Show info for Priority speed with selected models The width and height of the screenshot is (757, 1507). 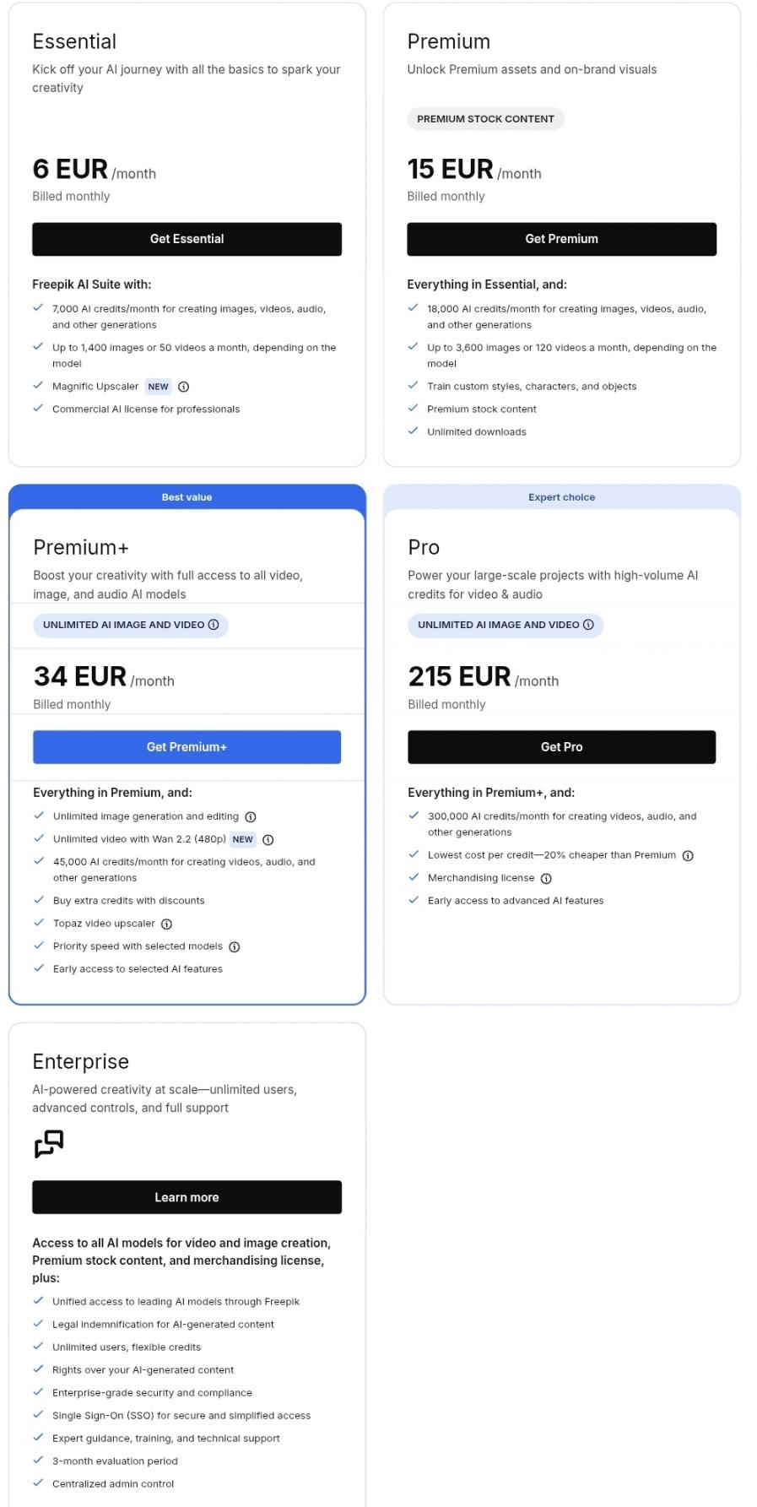[235, 947]
